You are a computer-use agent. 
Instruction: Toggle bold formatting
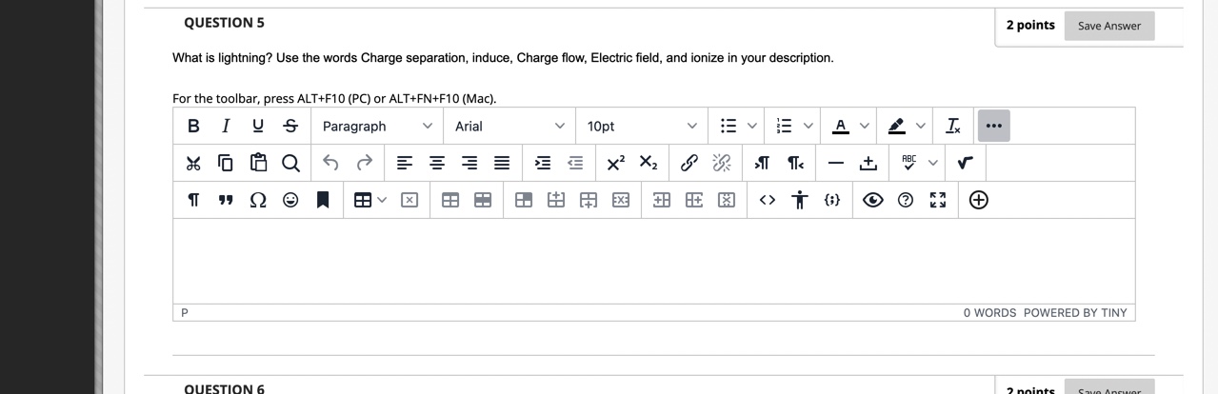tap(194, 127)
